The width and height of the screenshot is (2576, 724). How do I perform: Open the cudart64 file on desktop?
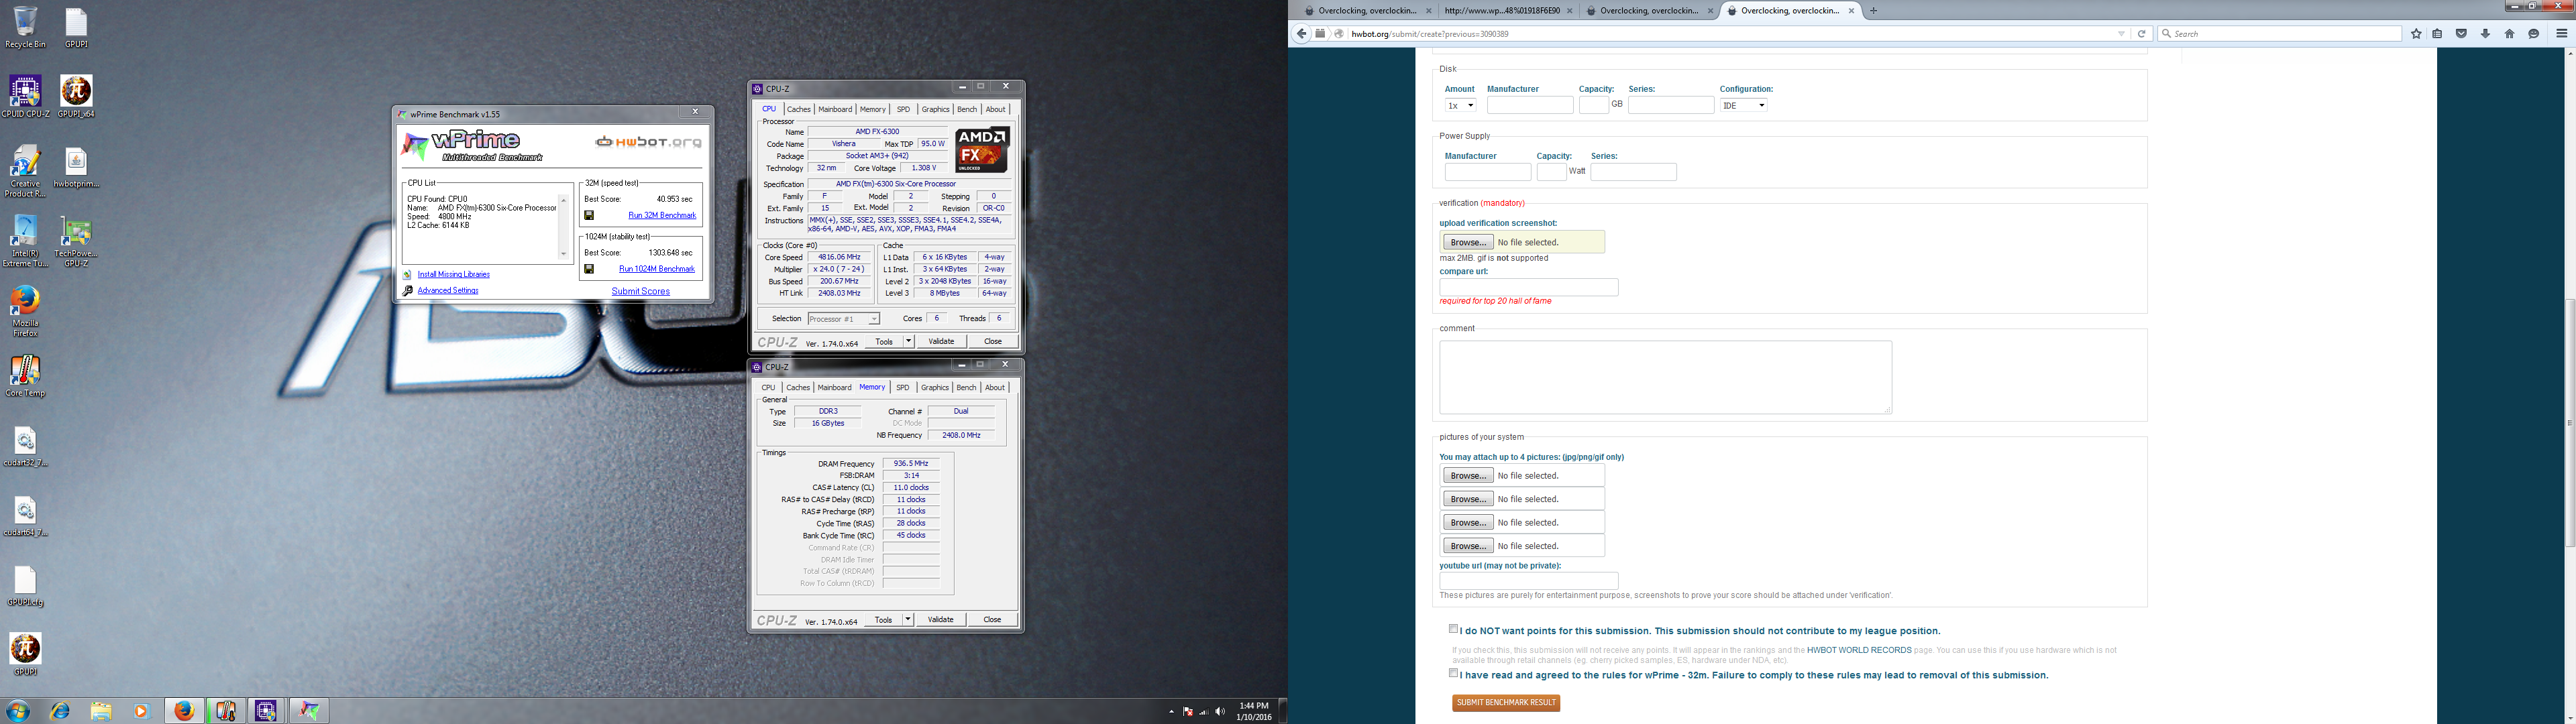[25, 517]
